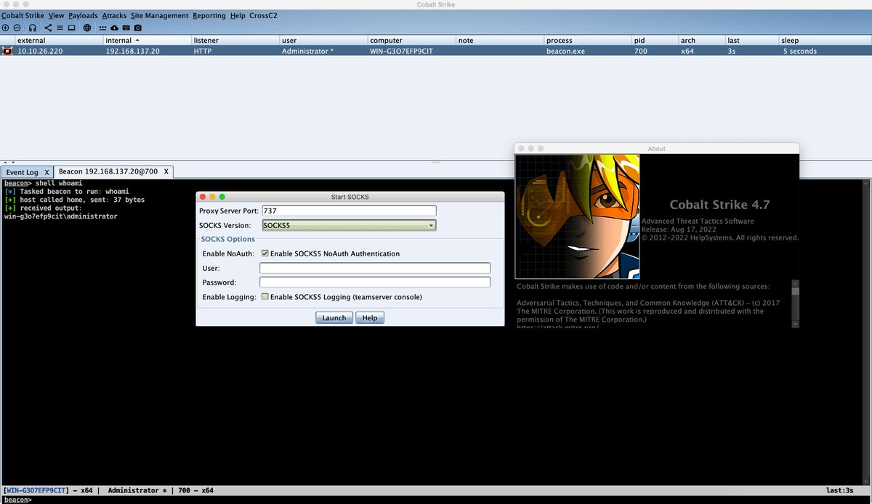This screenshot has height=504, width=872.
Task: Click the external column header
Action: coord(58,40)
